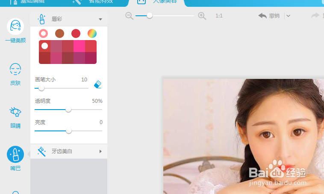
Task: Choose the red color group circle
Action: point(76,33)
